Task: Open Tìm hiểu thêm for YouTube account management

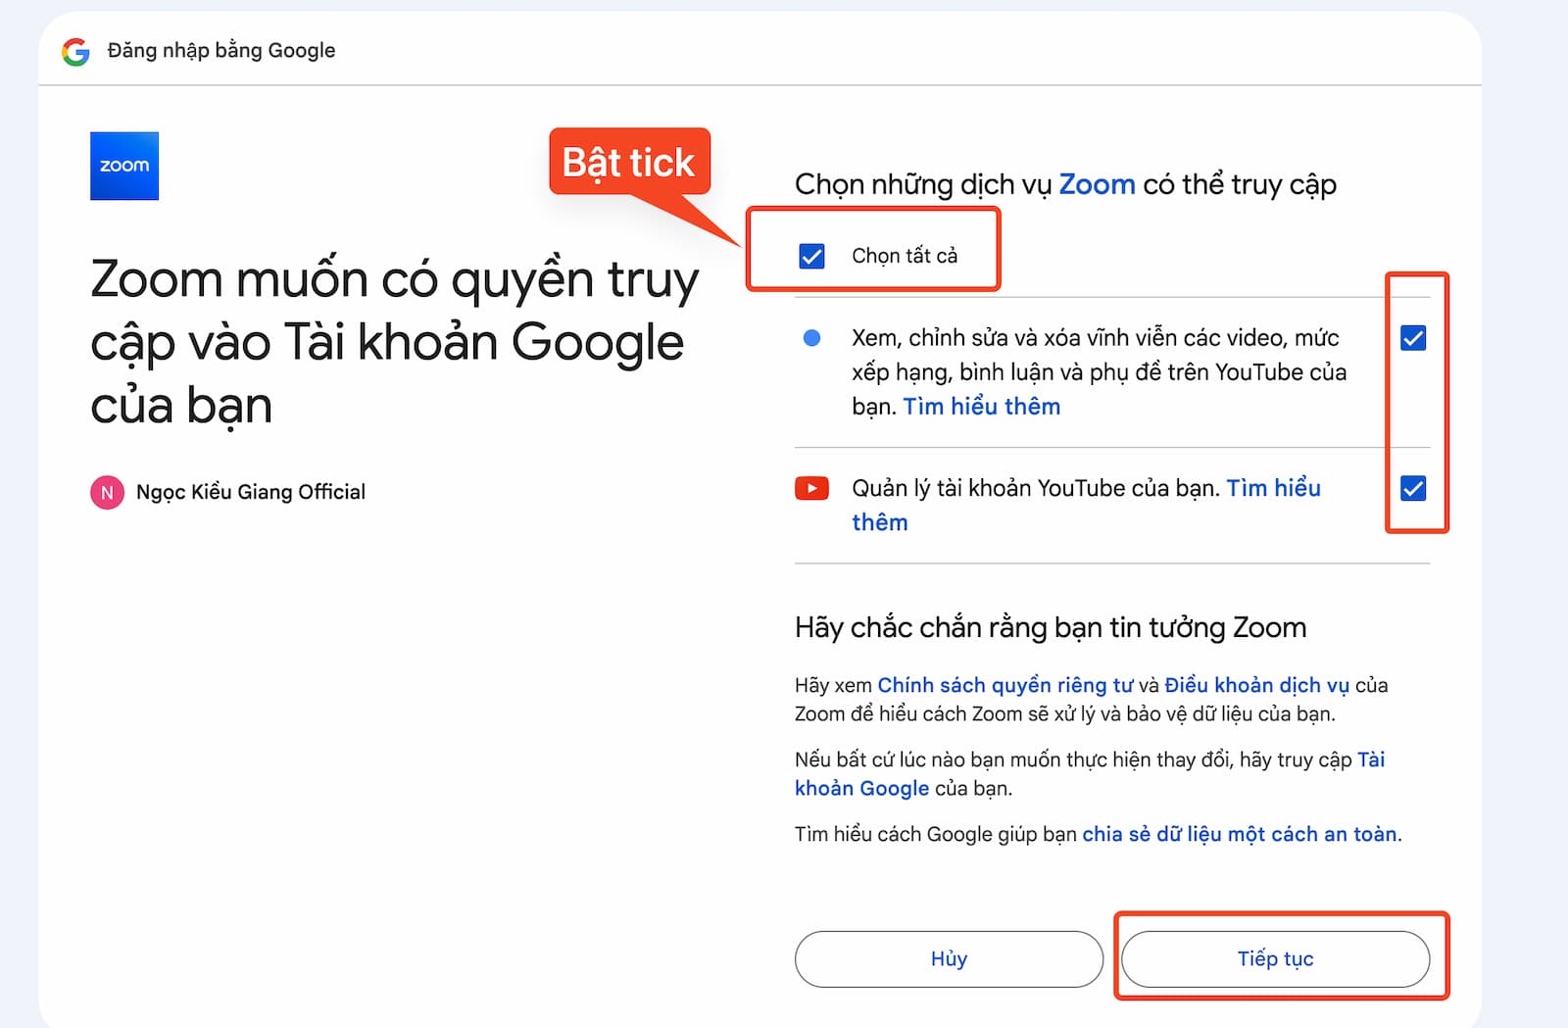Action: (1270, 488)
